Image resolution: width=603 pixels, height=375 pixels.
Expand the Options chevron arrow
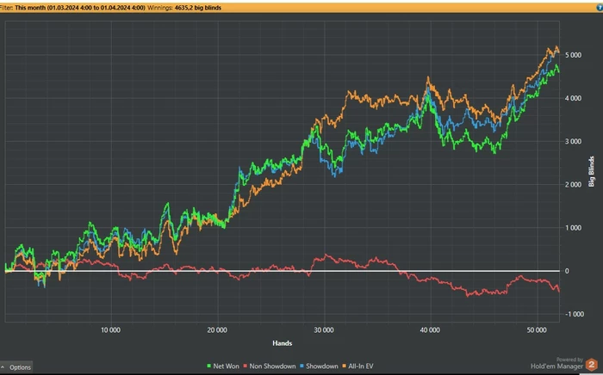click(3, 367)
